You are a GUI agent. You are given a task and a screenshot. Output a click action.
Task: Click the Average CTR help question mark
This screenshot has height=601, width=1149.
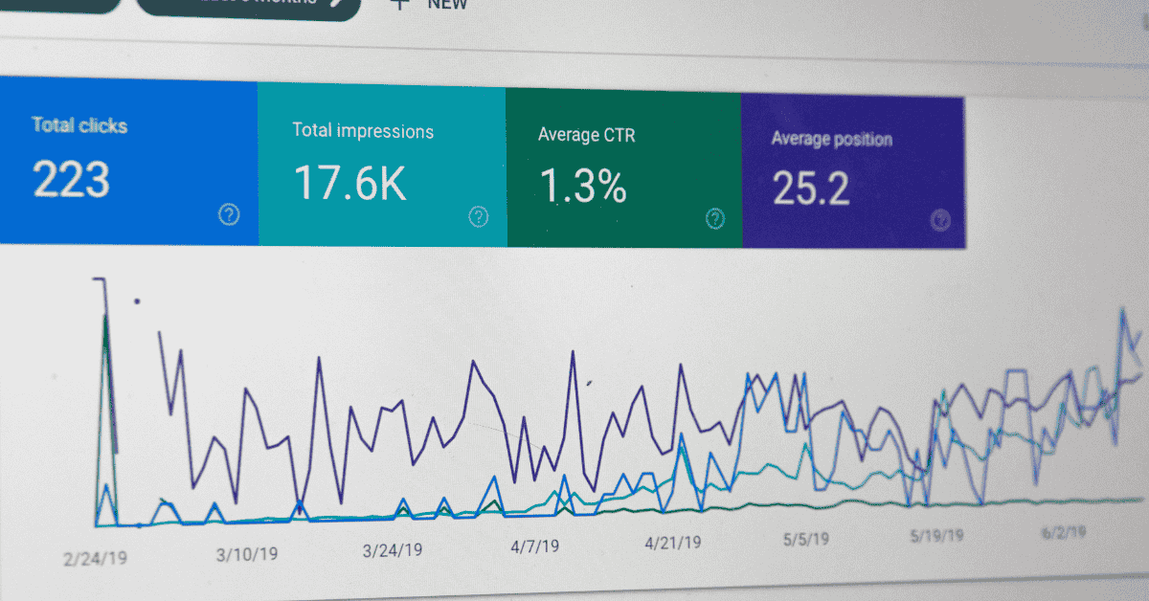(715, 219)
